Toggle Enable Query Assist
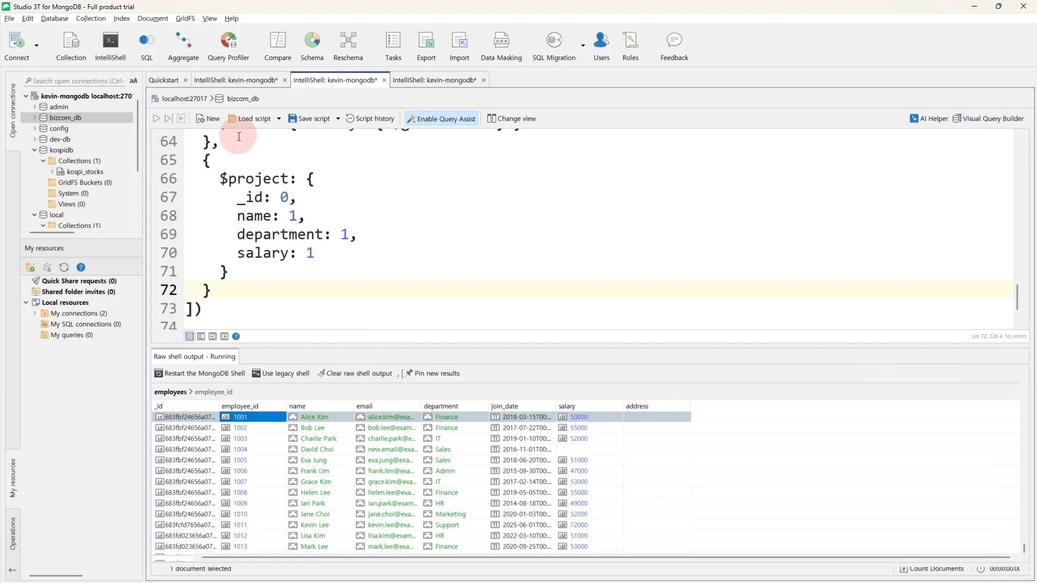 click(441, 119)
